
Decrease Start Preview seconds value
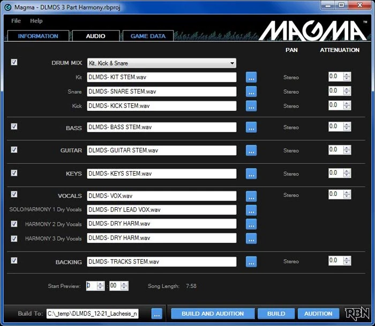(124, 288)
